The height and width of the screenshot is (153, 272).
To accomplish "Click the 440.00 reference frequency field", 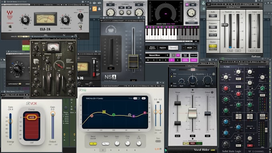I will pos(189,48).
